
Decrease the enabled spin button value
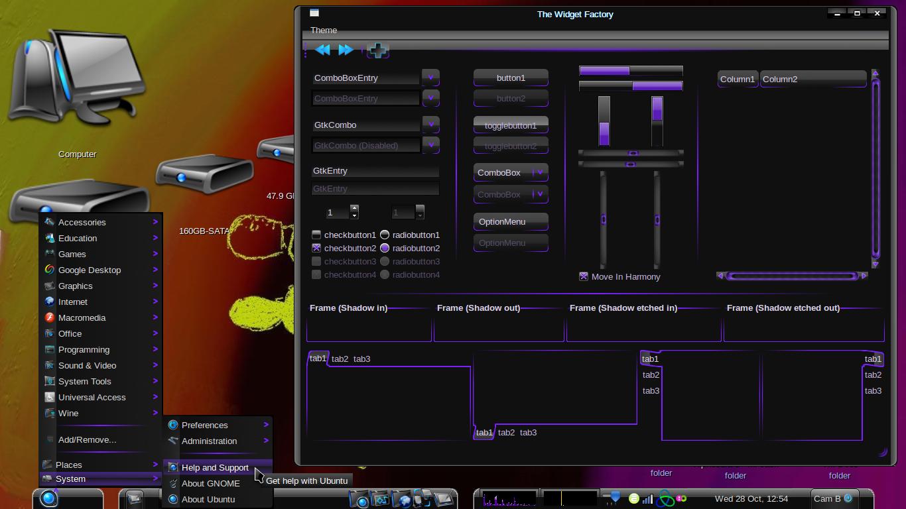354,215
